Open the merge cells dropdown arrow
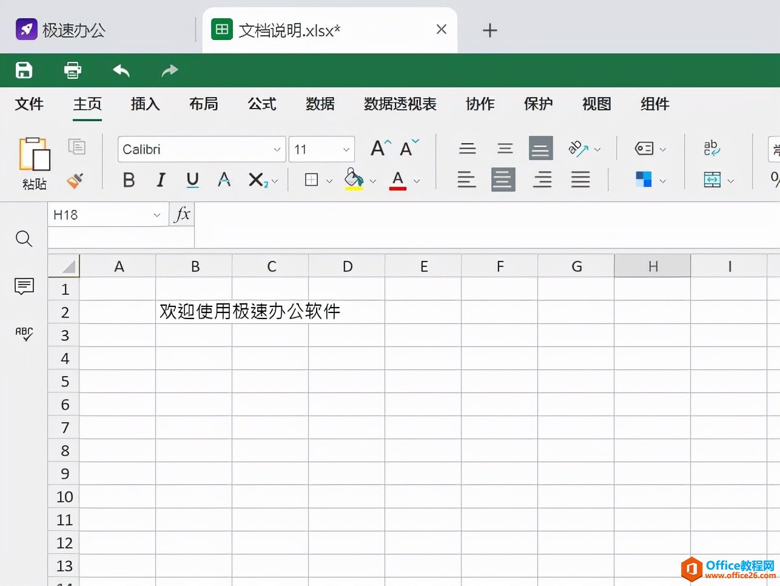 coord(731,181)
